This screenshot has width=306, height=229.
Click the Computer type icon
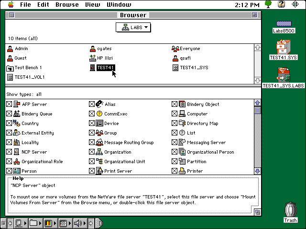[182, 114]
